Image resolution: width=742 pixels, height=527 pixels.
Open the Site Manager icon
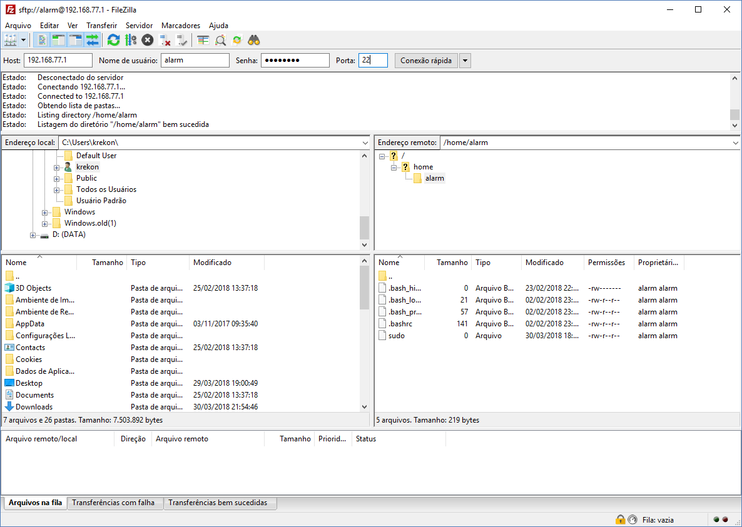tap(11, 40)
